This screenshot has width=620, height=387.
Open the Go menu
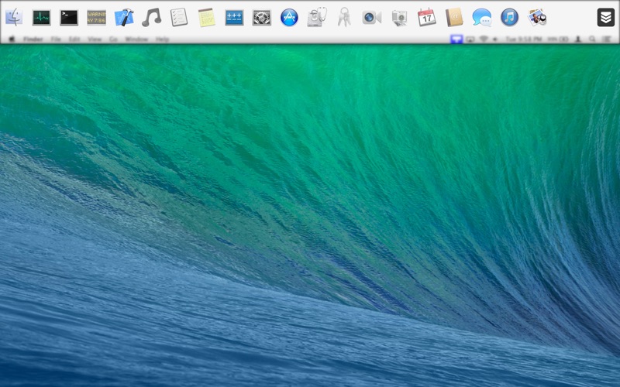pos(113,39)
